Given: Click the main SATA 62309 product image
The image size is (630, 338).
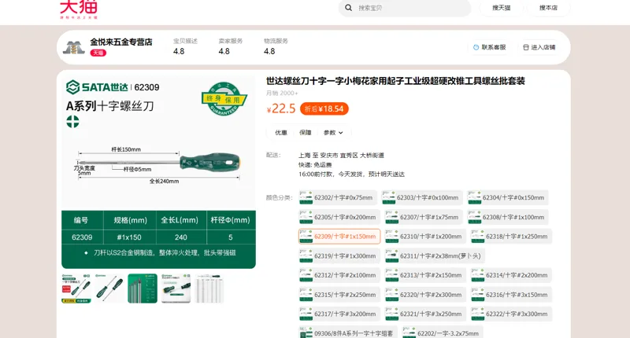Looking at the screenshot, I should (x=158, y=171).
